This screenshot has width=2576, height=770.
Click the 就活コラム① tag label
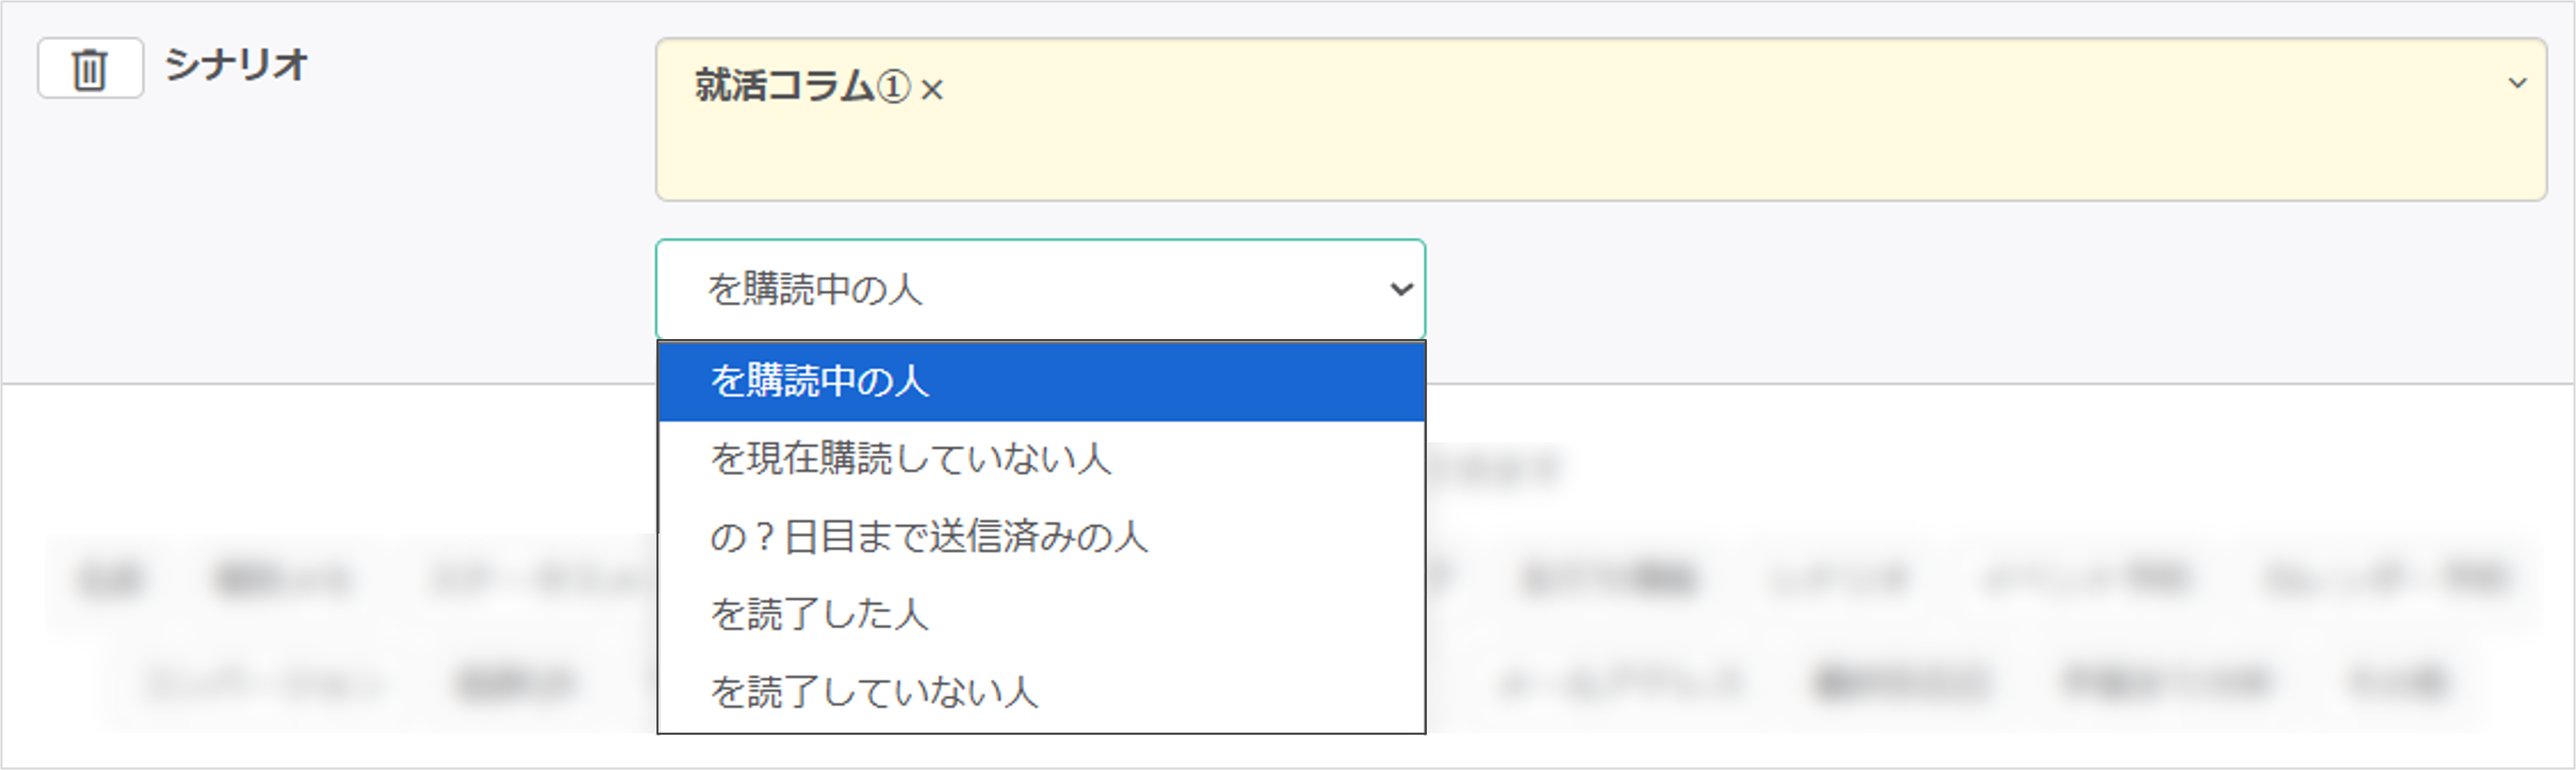802,87
